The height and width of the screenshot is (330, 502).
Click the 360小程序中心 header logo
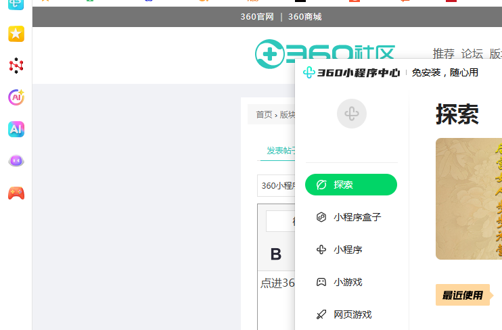pyautogui.click(x=351, y=72)
